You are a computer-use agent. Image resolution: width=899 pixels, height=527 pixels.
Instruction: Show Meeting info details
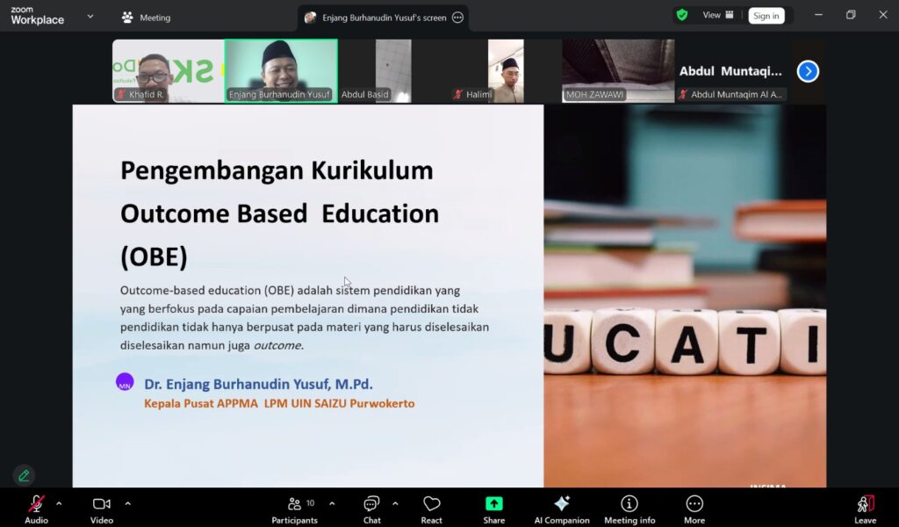629,508
